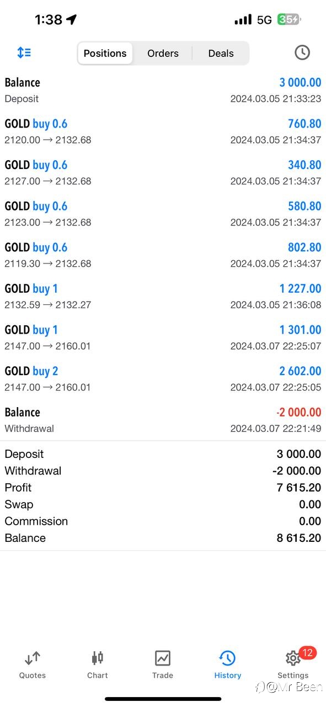Image resolution: width=326 pixels, height=707 pixels.
Task: Expand GOLD buy 2 trade with 2 602.00 profit
Action: click(163, 379)
